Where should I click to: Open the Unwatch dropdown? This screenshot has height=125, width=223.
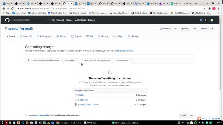pyautogui.click(x=165, y=29)
